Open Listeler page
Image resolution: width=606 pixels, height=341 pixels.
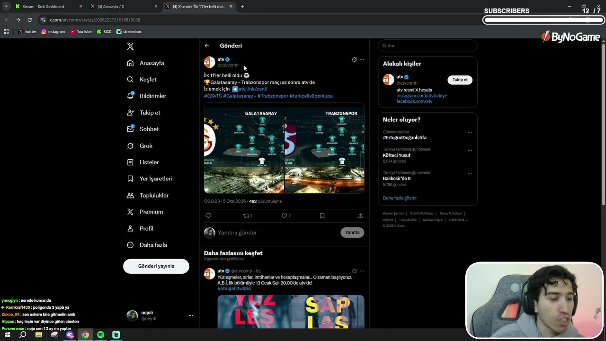(143, 162)
